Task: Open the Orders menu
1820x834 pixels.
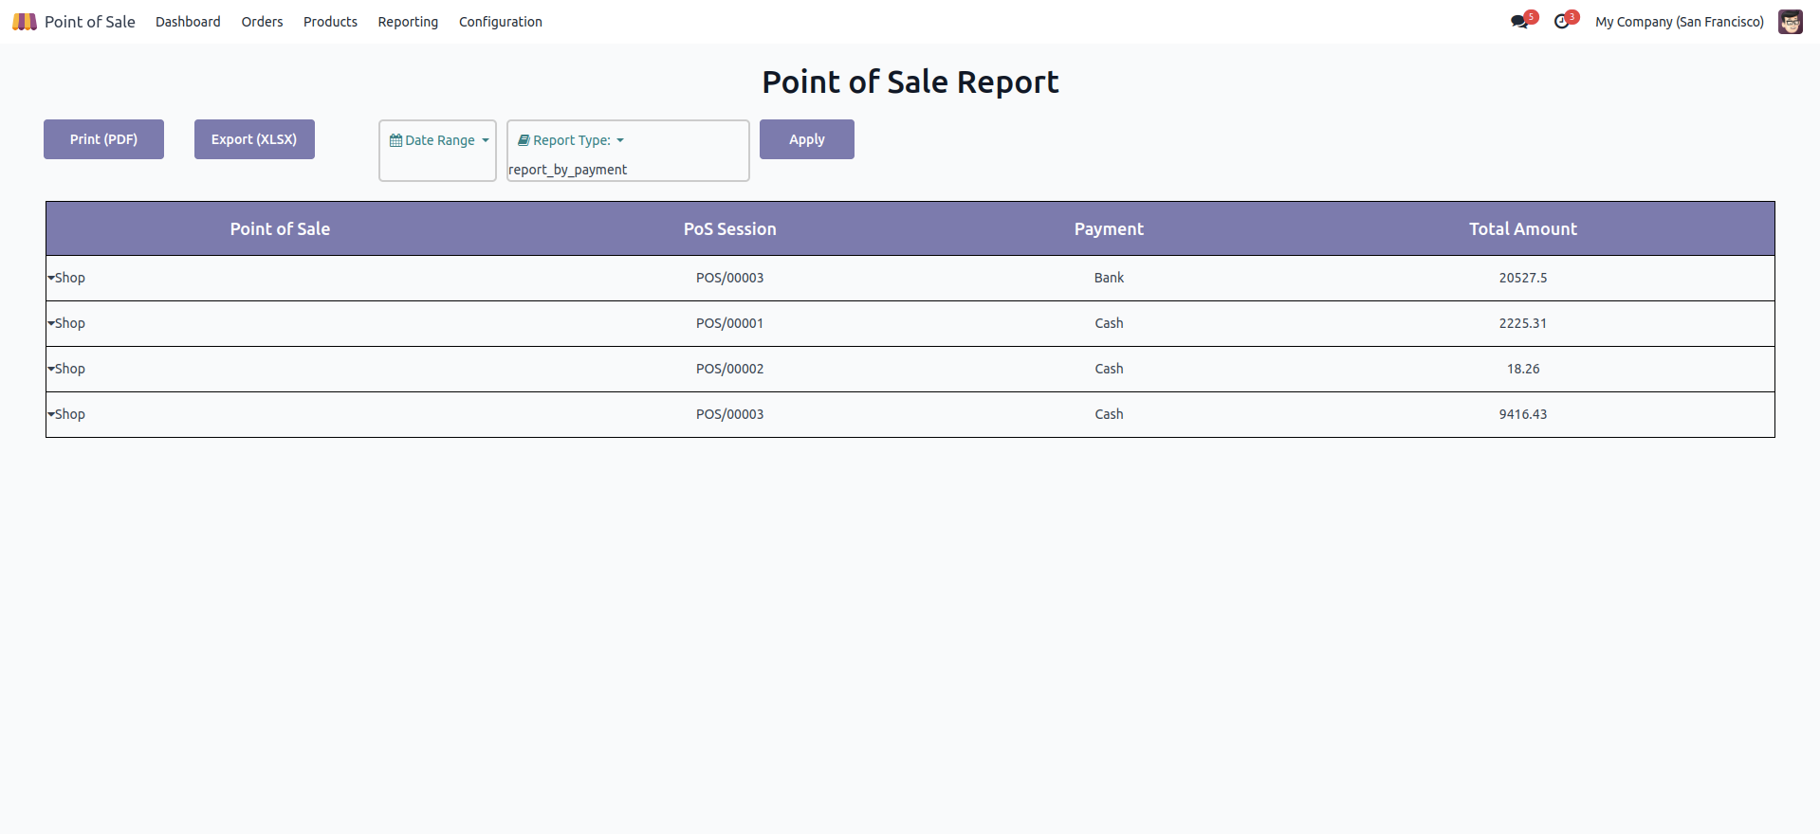Action: (x=262, y=22)
